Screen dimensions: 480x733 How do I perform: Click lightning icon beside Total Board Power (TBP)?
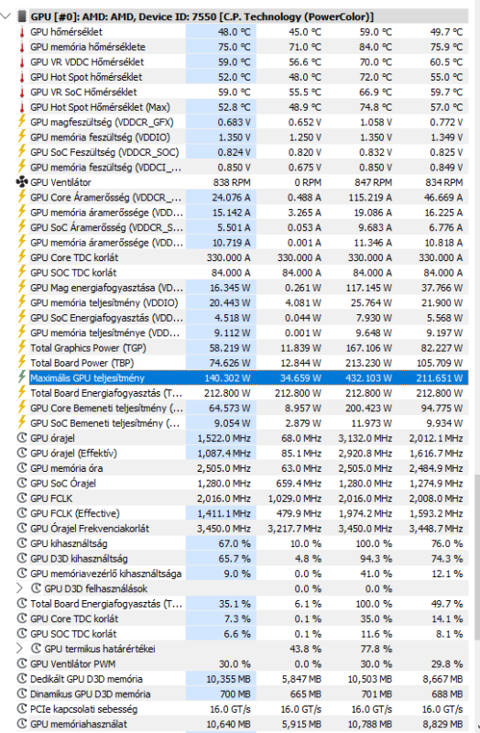tap(21, 362)
